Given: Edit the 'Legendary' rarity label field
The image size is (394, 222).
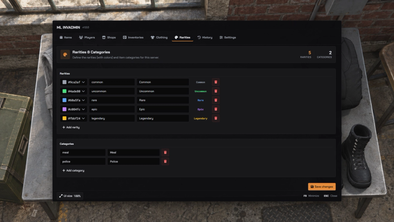Looking at the screenshot, I should point(163,118).
